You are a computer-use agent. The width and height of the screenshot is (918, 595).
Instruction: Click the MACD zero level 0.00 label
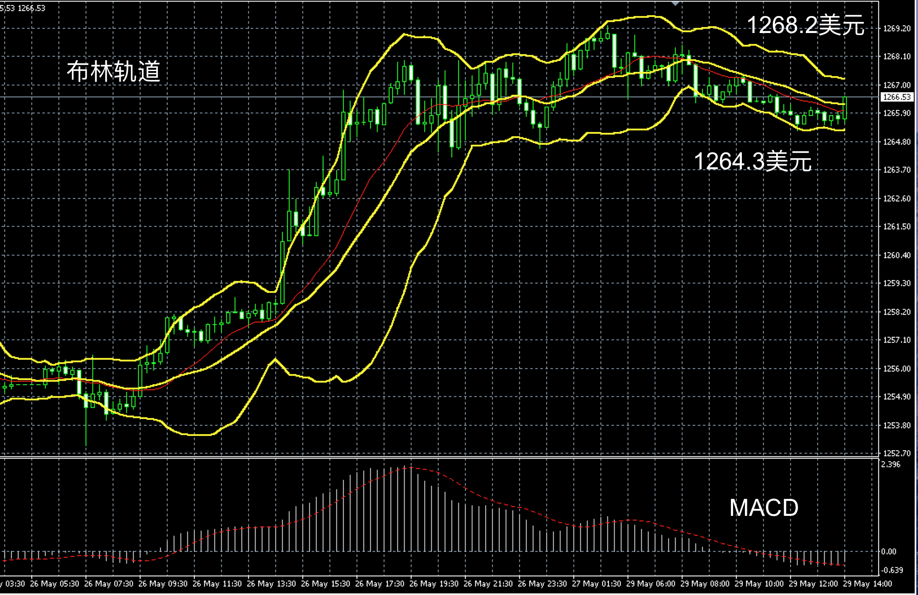[888, 551]
